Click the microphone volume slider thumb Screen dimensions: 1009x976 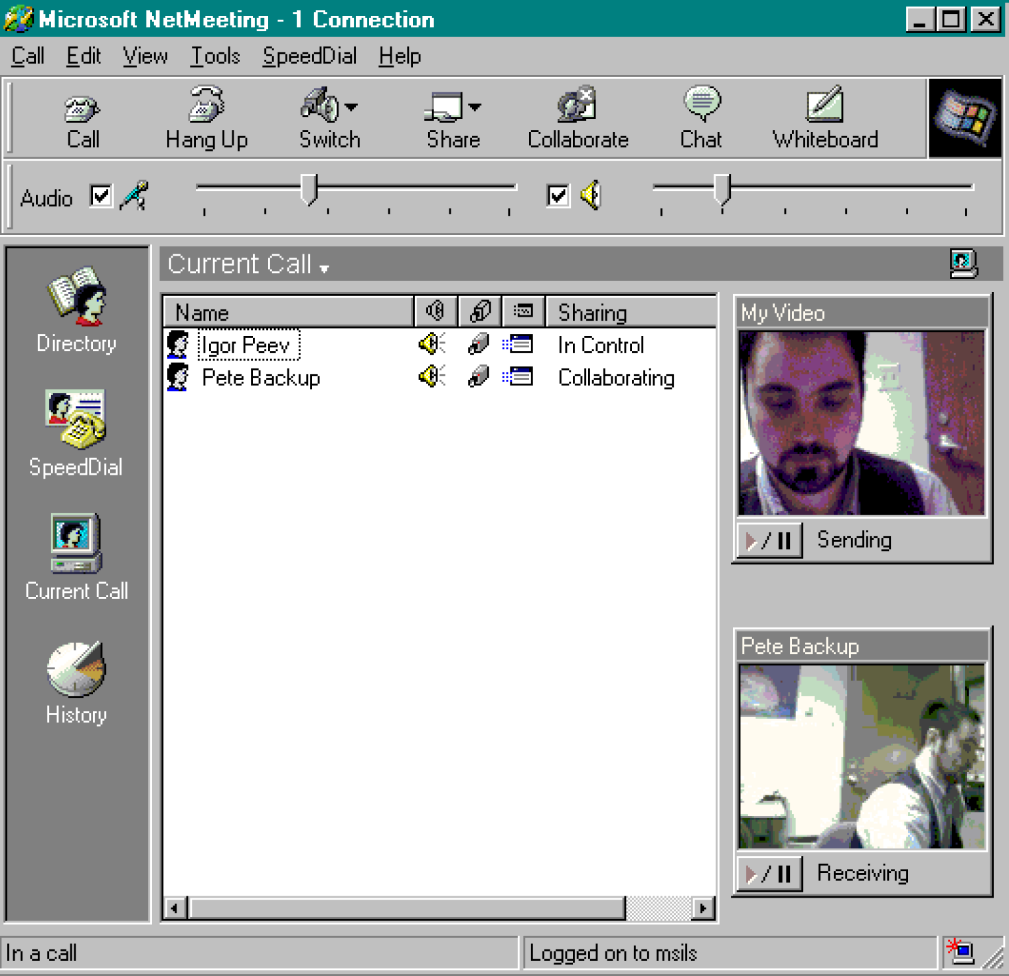click(x=309, y=189)
